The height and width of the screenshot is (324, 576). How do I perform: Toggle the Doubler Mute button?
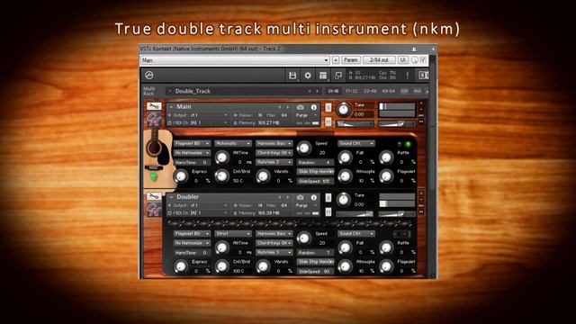click(x=328, y=211)
